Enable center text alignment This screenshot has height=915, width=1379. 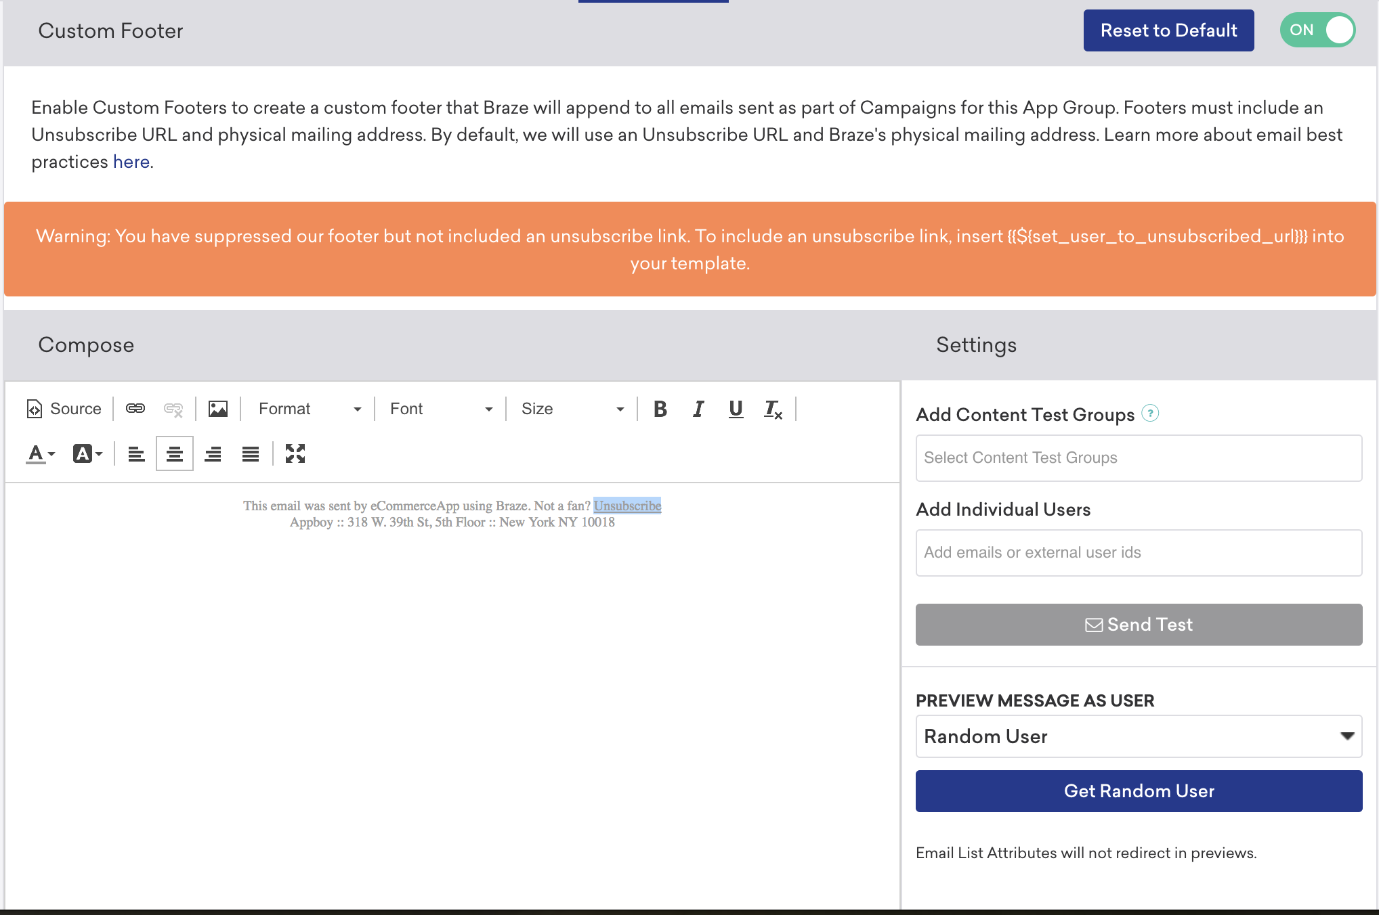[x=173, y=452]
